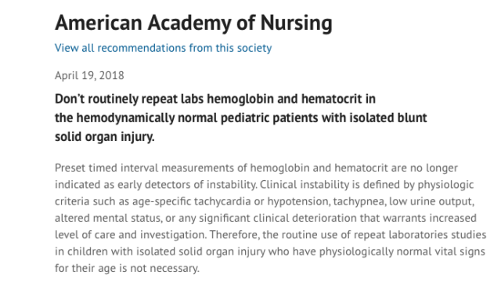Open View all recommendations from this society link
This screenshot has height=282, width=501.
click(164, 48)
